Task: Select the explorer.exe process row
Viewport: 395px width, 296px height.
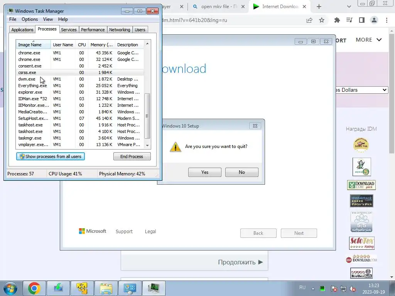Action: point(80,92)
